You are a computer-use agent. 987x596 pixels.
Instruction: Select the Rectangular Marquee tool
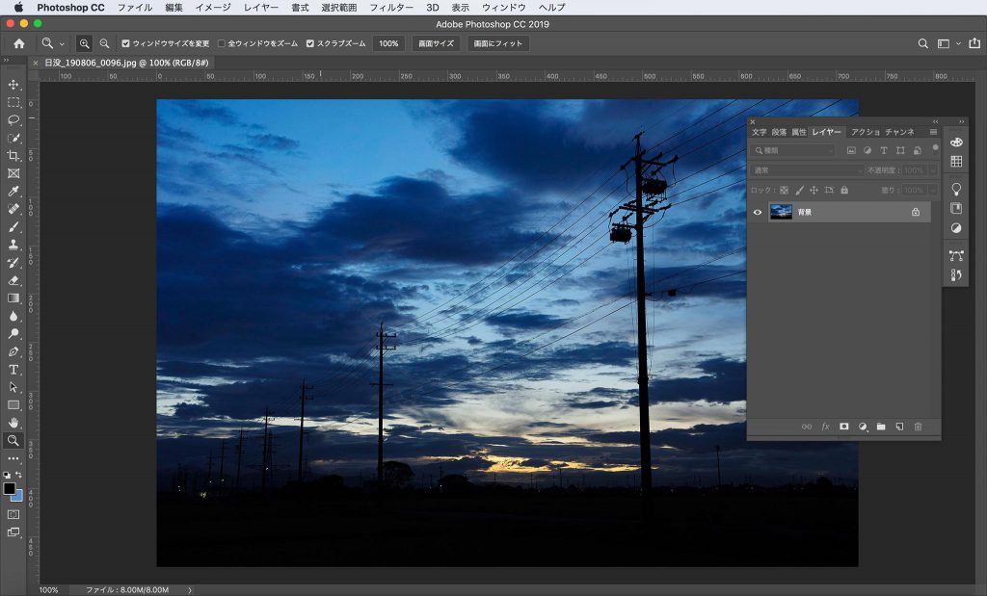[x=13, y=102]
